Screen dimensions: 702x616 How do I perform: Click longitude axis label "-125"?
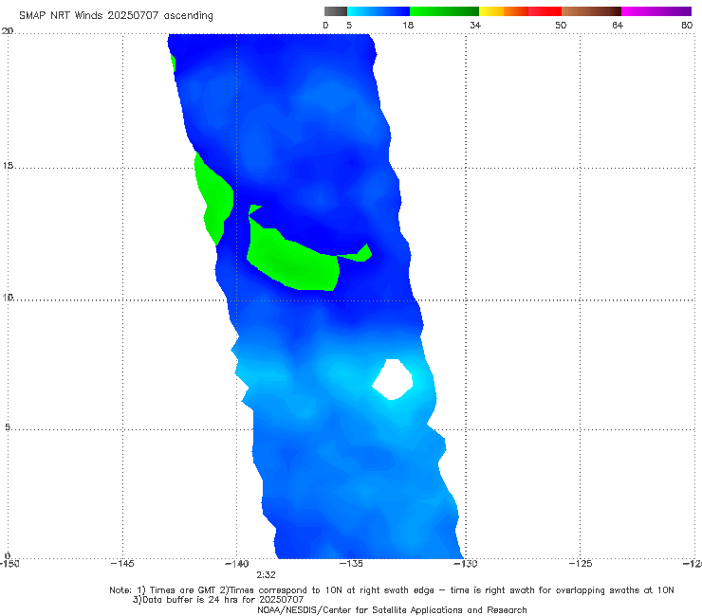click(x=581, y=564)
